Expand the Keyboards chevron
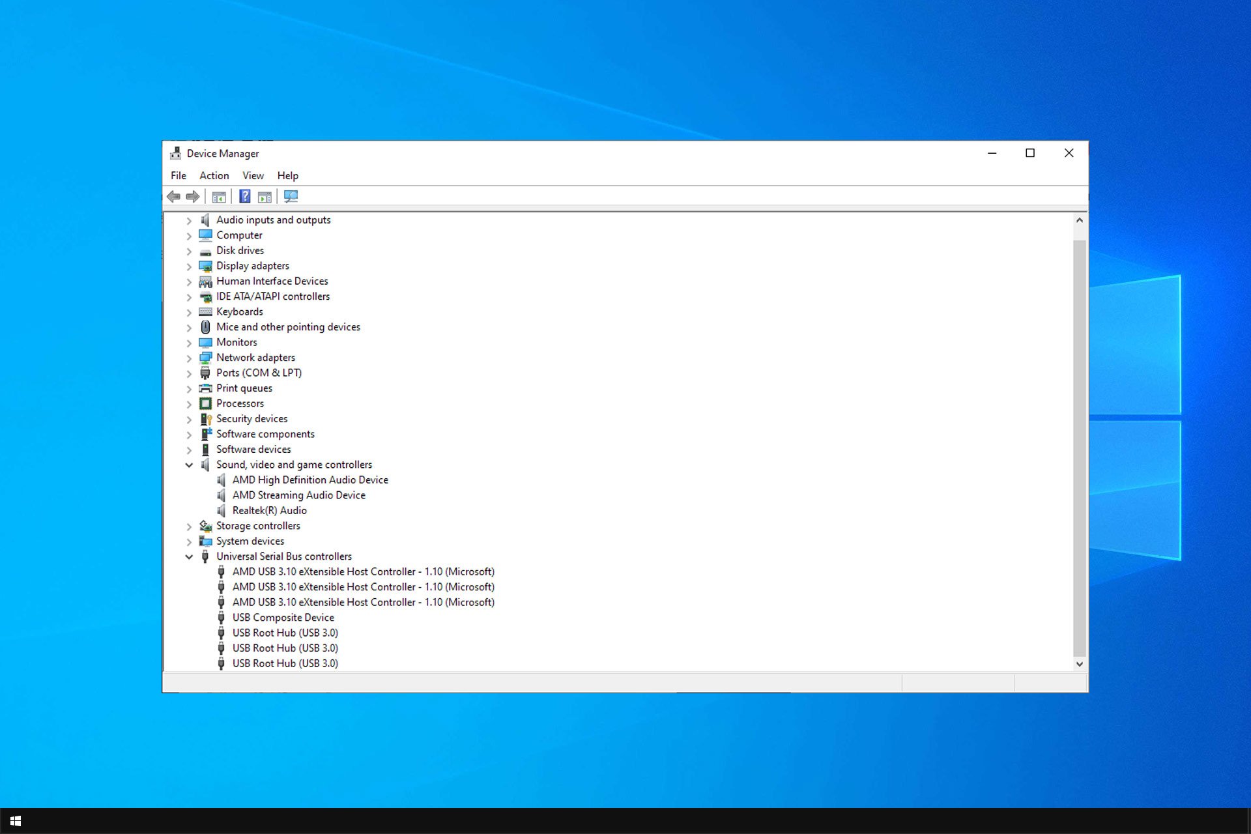Screen dimensions: 1251x834 pos(189,312)
